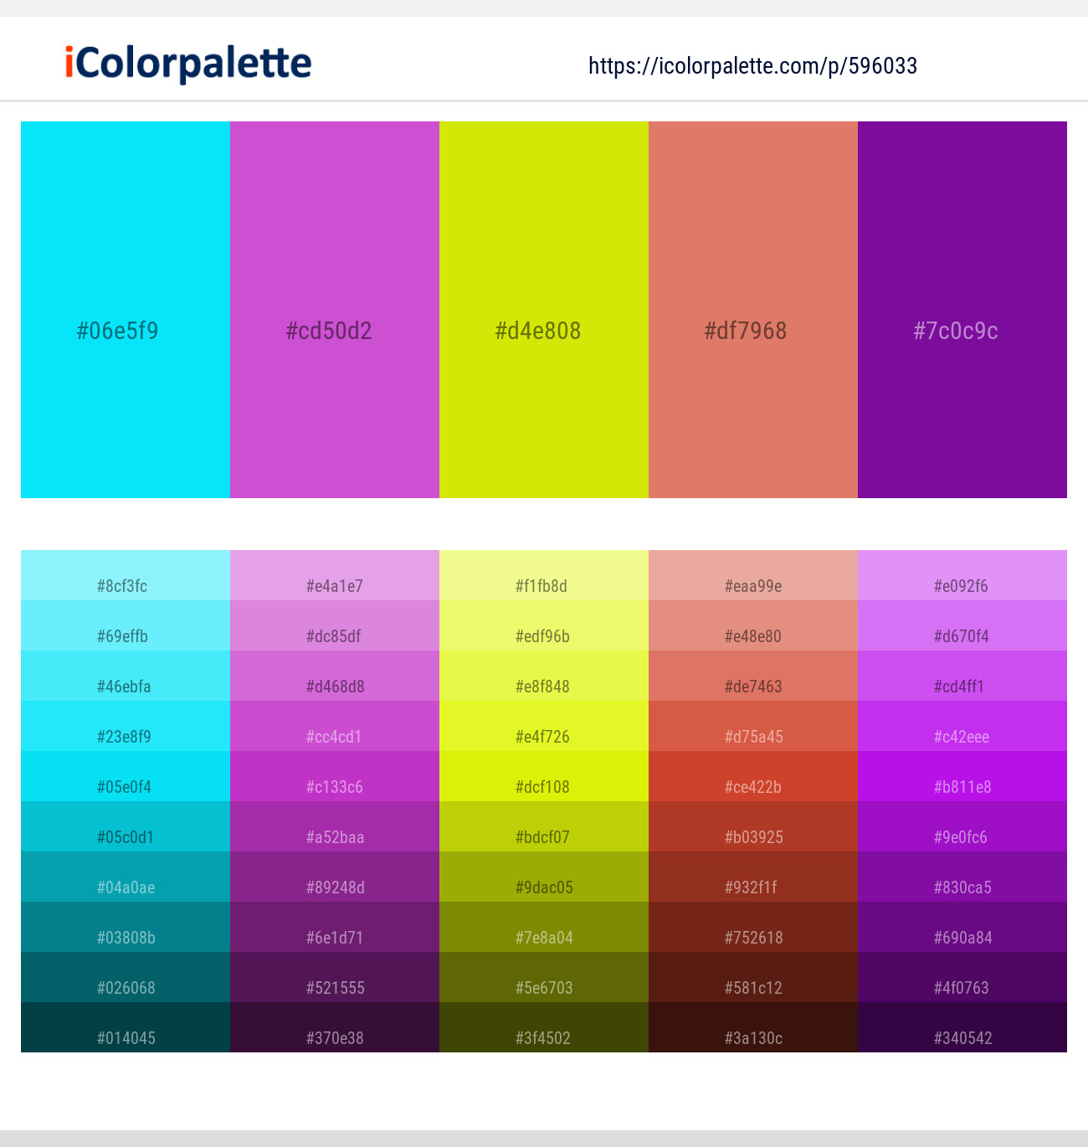Click the olive #7e8a04 shade
The height and width of the screenshot is (1147, 1088).
544,927
